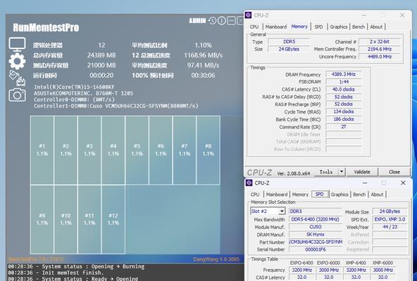Click the bucket and fire burn icon
This screenshot has height=281, width=417.
(x=18, y=78)
